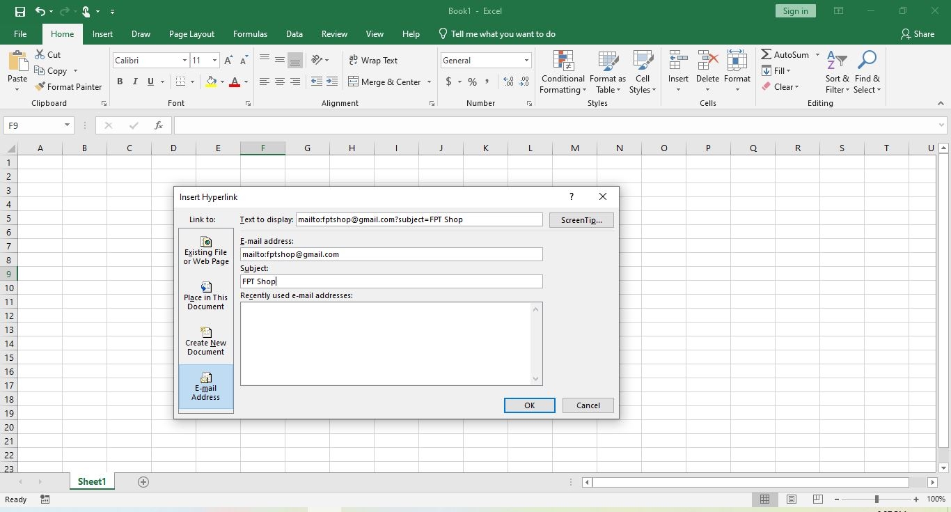The image size is (951, 512).
Task: Toggle Underline formatting
Action: coord(150,82)
